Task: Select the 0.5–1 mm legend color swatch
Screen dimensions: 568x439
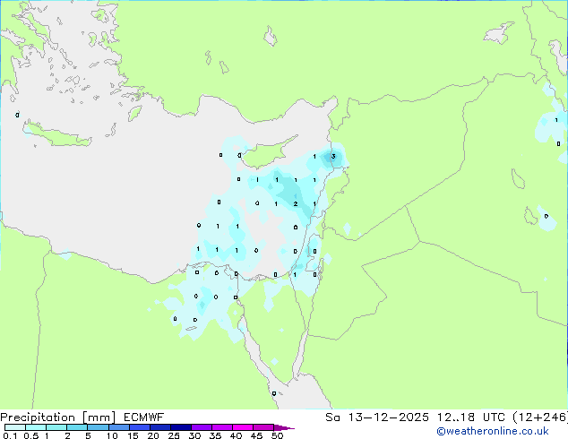Action: tap(36, 427)
